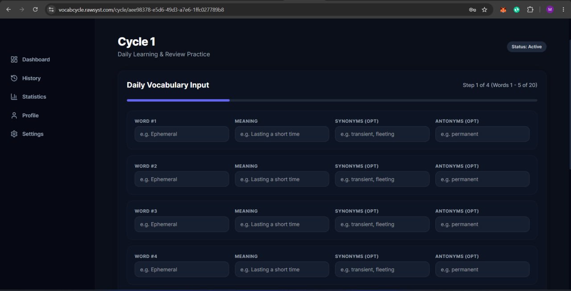Select the History sidebar item

26,78
